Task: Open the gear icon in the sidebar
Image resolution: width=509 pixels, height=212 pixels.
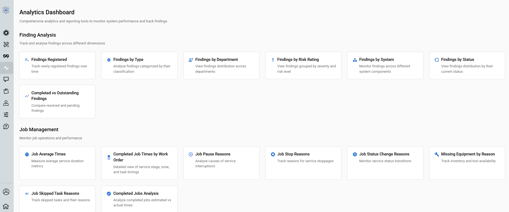Action: tap(6, 33)
